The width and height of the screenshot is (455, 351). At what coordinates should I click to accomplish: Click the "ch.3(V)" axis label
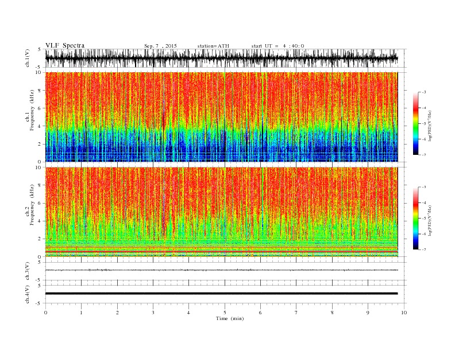click(x=28, y=271)
